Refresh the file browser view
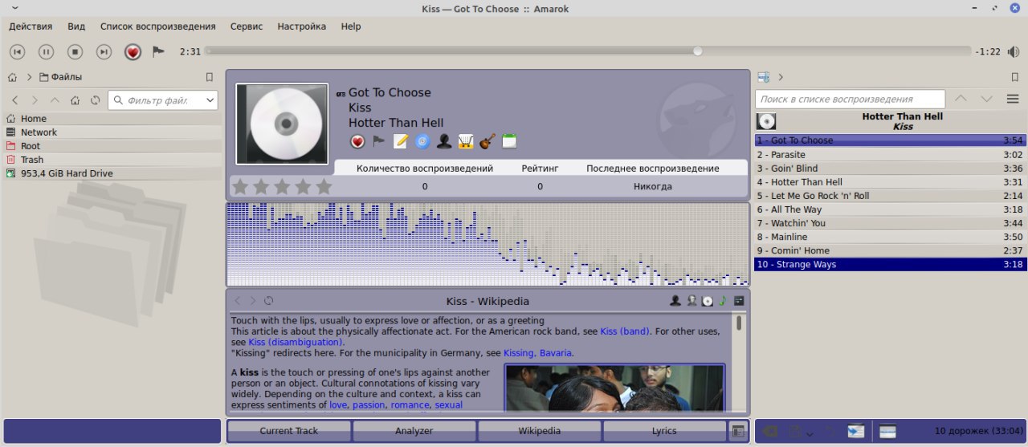 96,100
